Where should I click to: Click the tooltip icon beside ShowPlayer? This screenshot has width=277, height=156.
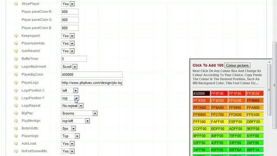(16, 4)
